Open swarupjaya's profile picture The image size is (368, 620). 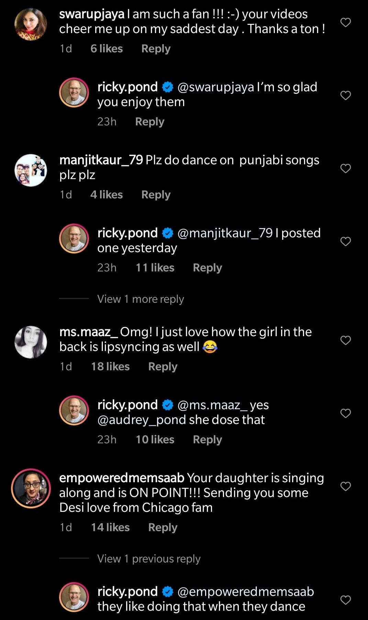pyautogui.click(x=31, y=24)
